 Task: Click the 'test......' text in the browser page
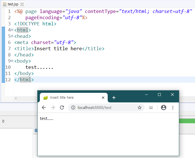(x=47, y=118)
